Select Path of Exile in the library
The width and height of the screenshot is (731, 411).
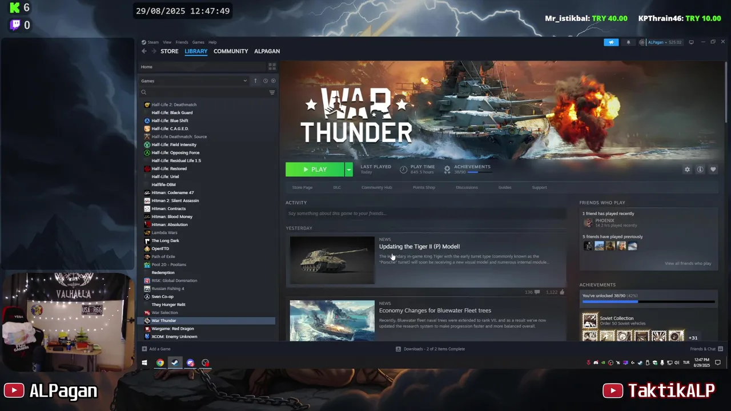(x=163, y=256)
